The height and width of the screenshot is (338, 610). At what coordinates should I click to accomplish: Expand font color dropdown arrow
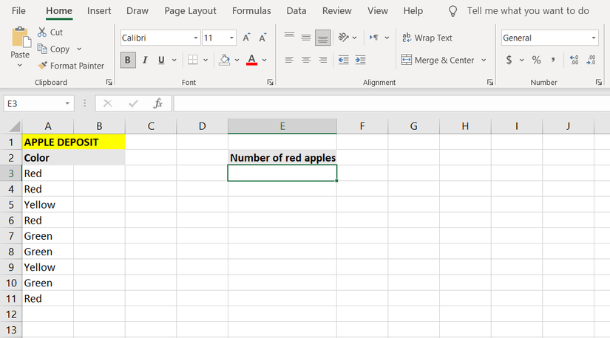click(x=265, y=60)
